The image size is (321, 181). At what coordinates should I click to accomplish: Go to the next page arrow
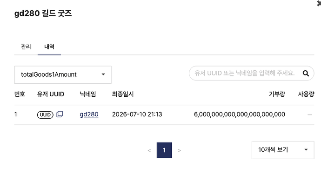[x=179, y=150]
